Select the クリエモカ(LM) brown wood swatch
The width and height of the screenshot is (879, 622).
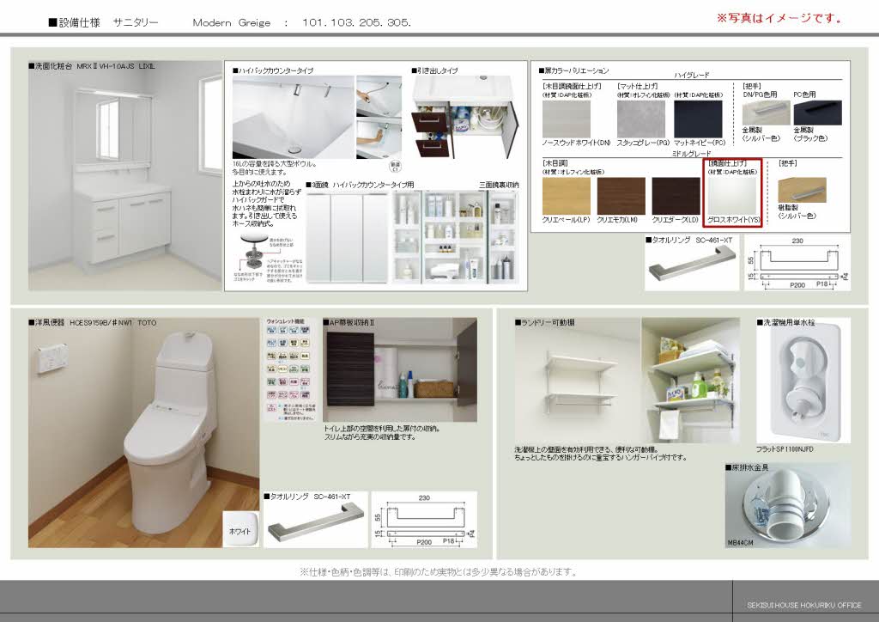click(621, 196)
